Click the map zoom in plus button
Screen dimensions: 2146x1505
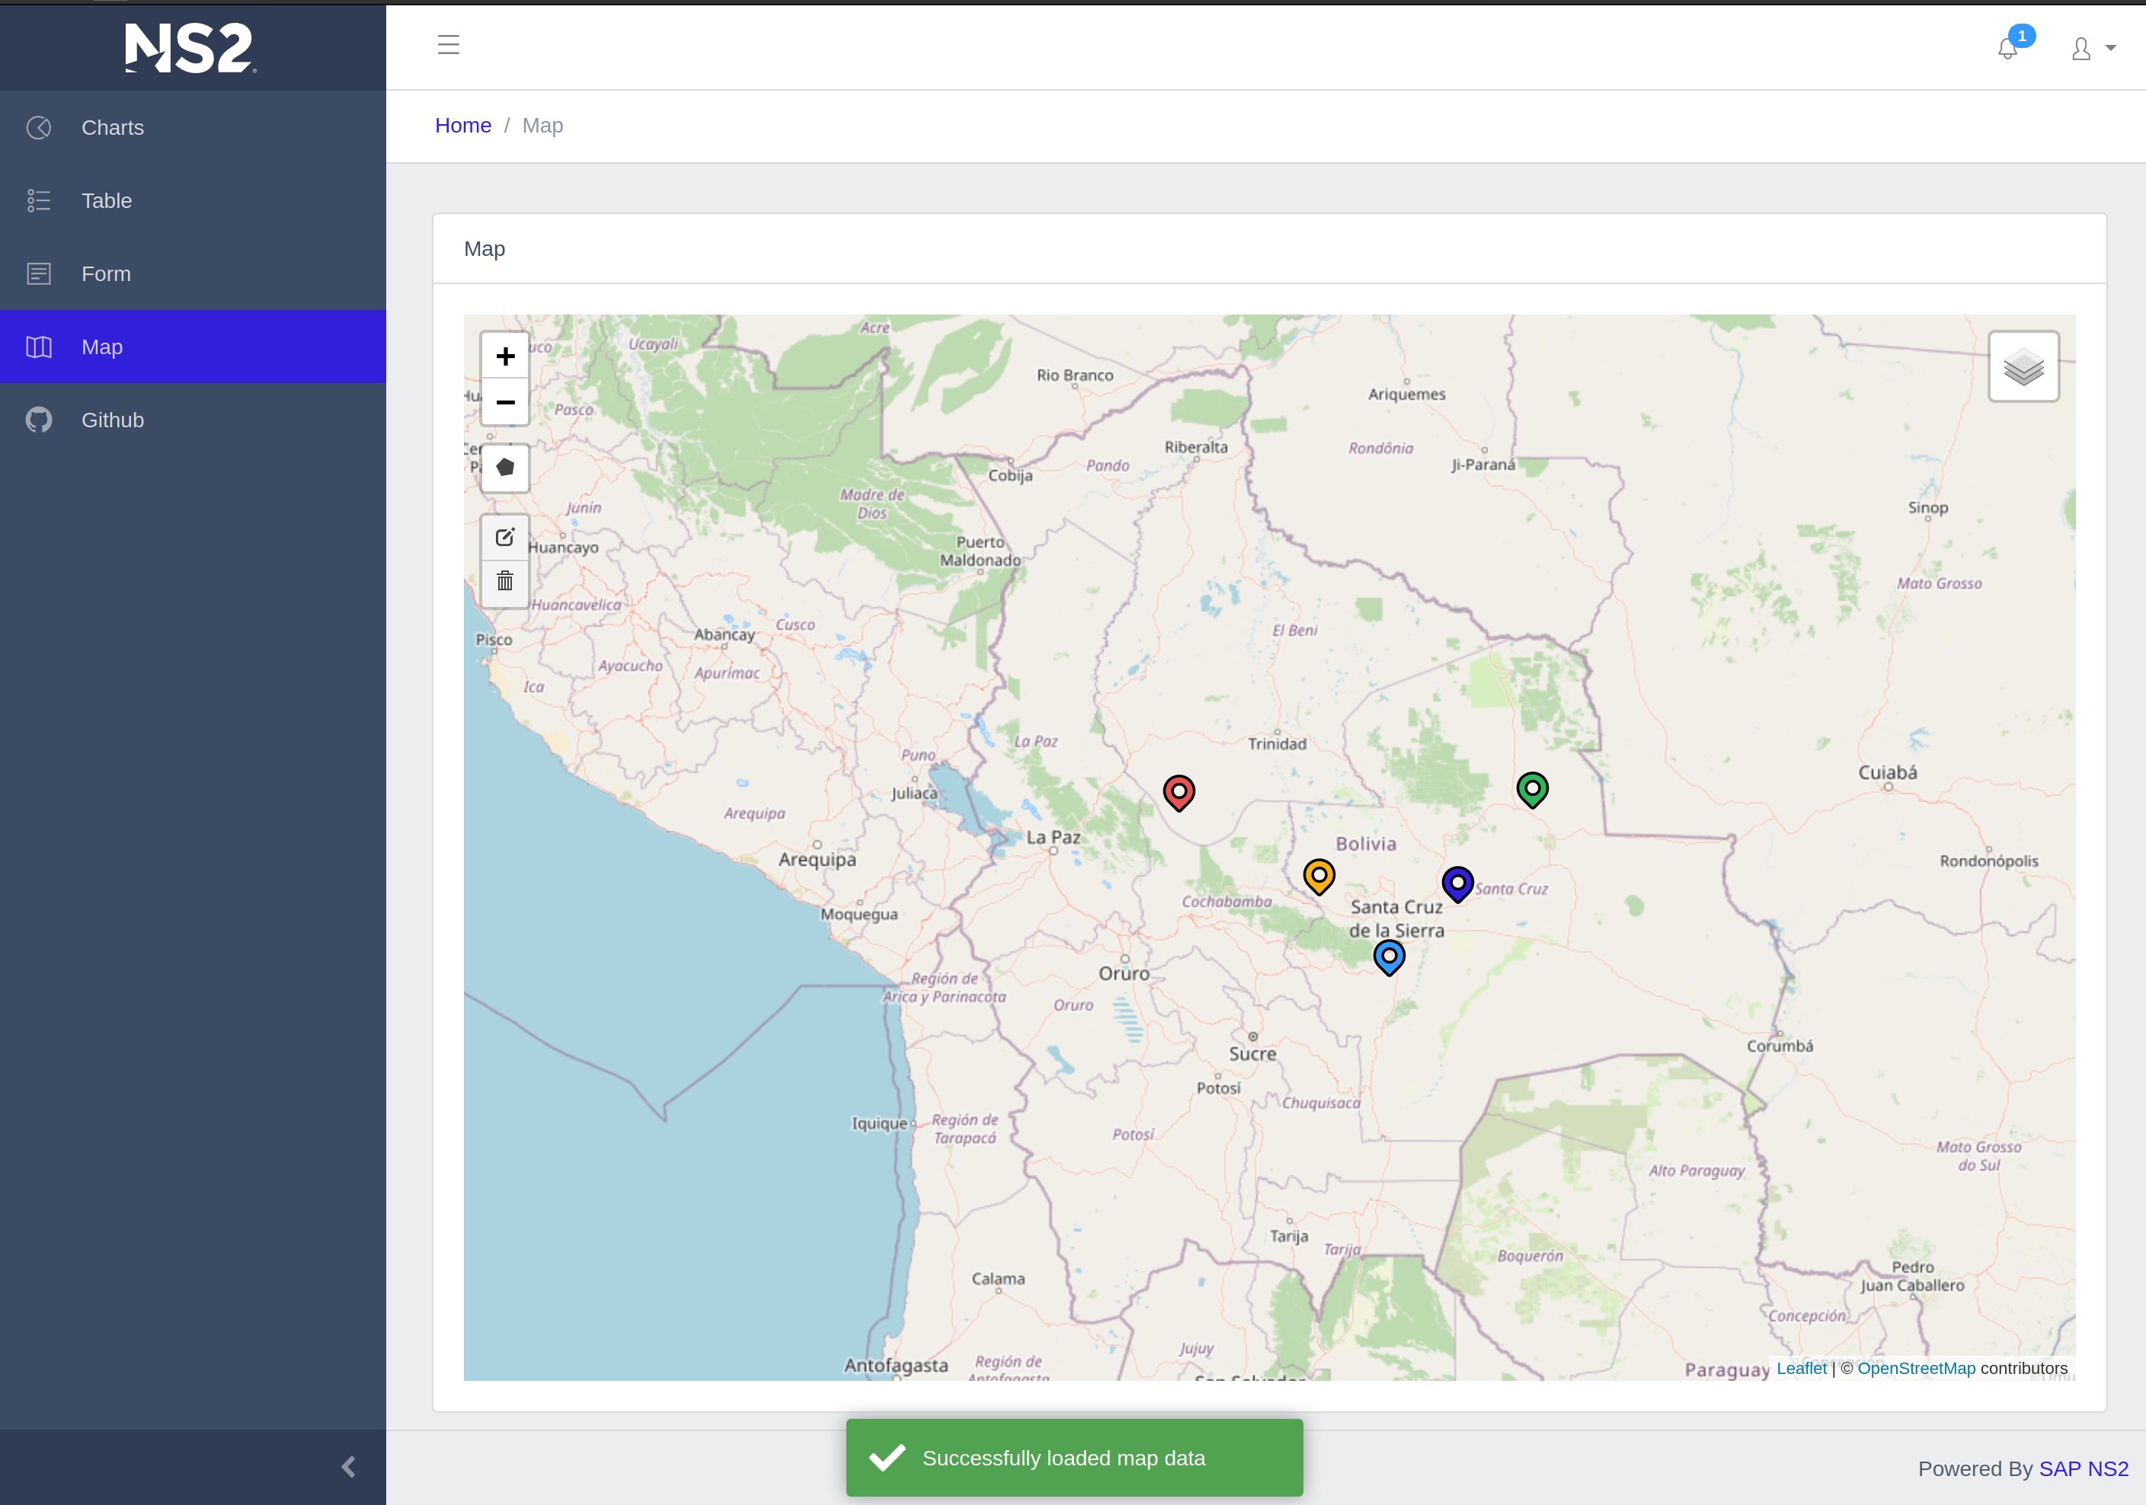coord(505,356)
